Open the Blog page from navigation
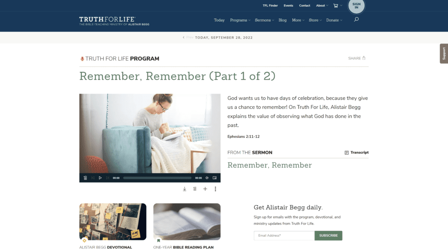The width and height of the screenshot is (448, 252). click(x=283, y=20)
